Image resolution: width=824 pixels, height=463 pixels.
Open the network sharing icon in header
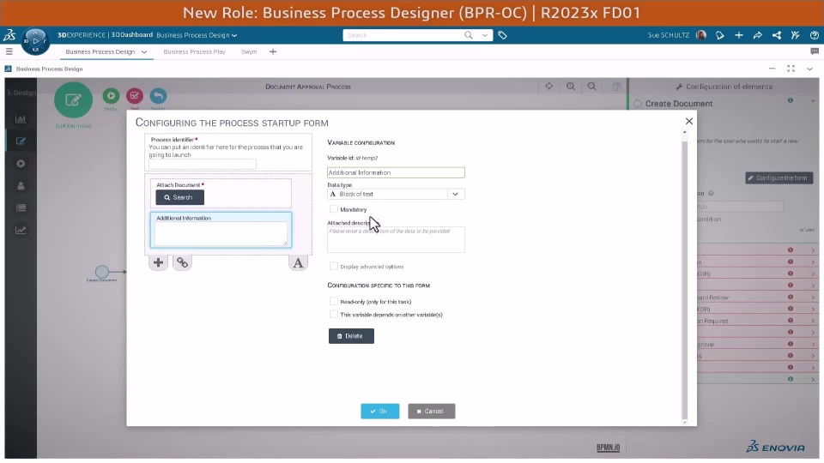[x=776, y=35]
